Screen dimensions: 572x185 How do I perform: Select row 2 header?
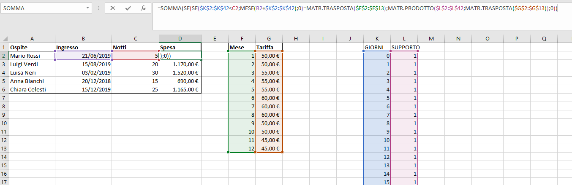click(x=4, y=56)
